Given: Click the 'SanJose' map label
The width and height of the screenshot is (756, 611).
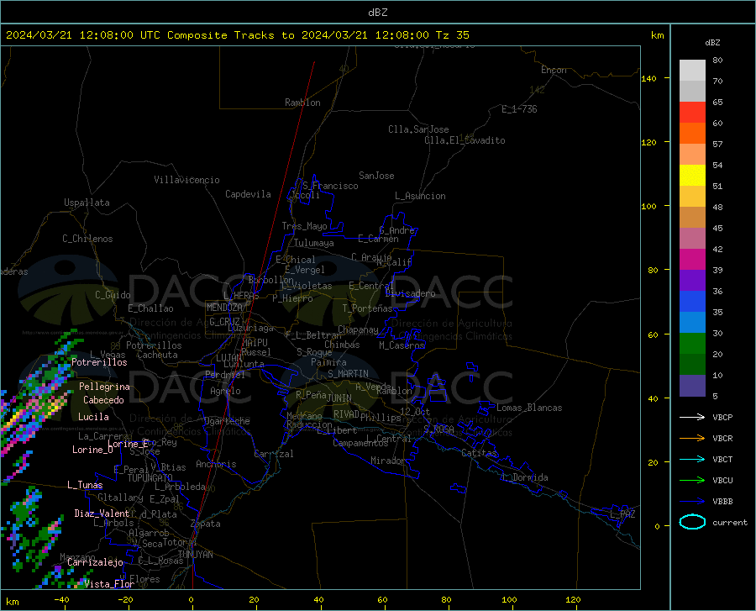Looking at the screenshot, I should click(376, 176).
